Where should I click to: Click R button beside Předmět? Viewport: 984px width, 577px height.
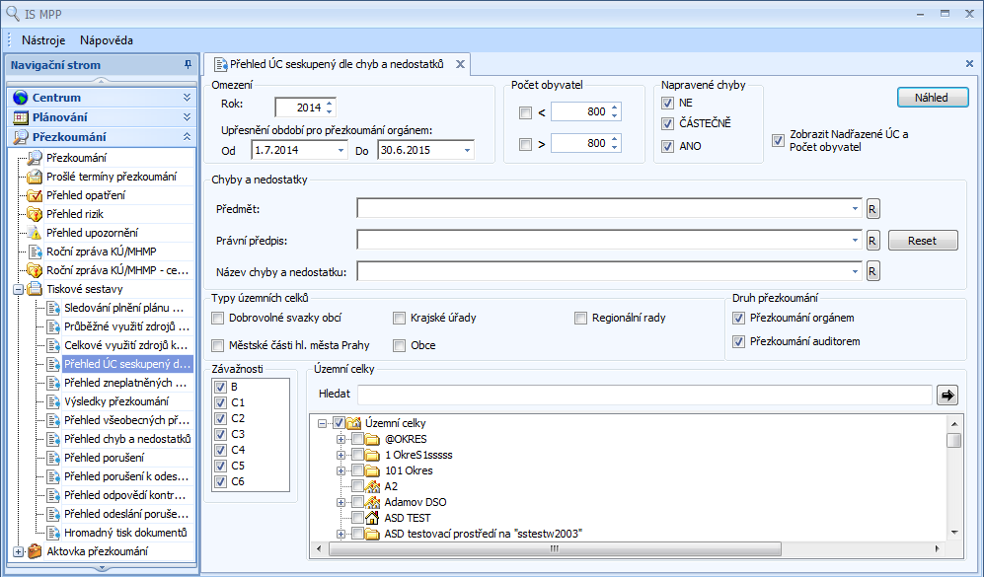point(872,209)
